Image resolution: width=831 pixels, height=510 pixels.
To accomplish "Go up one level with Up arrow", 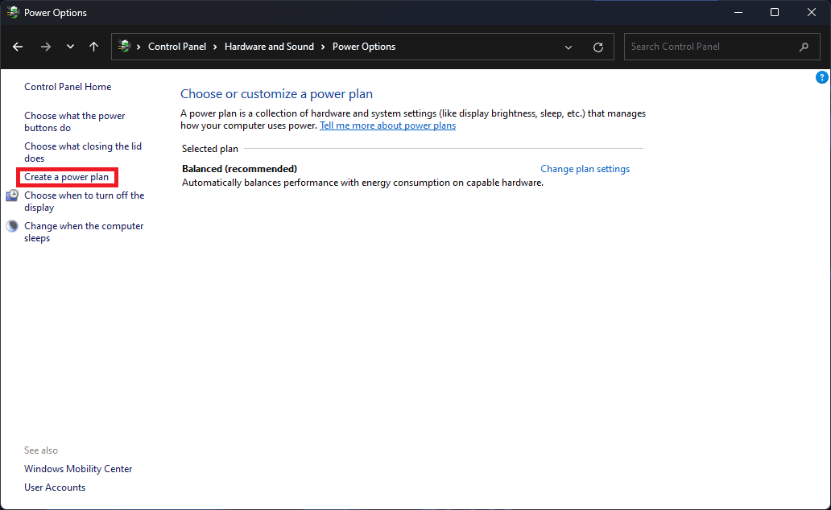I will (94, 47).
